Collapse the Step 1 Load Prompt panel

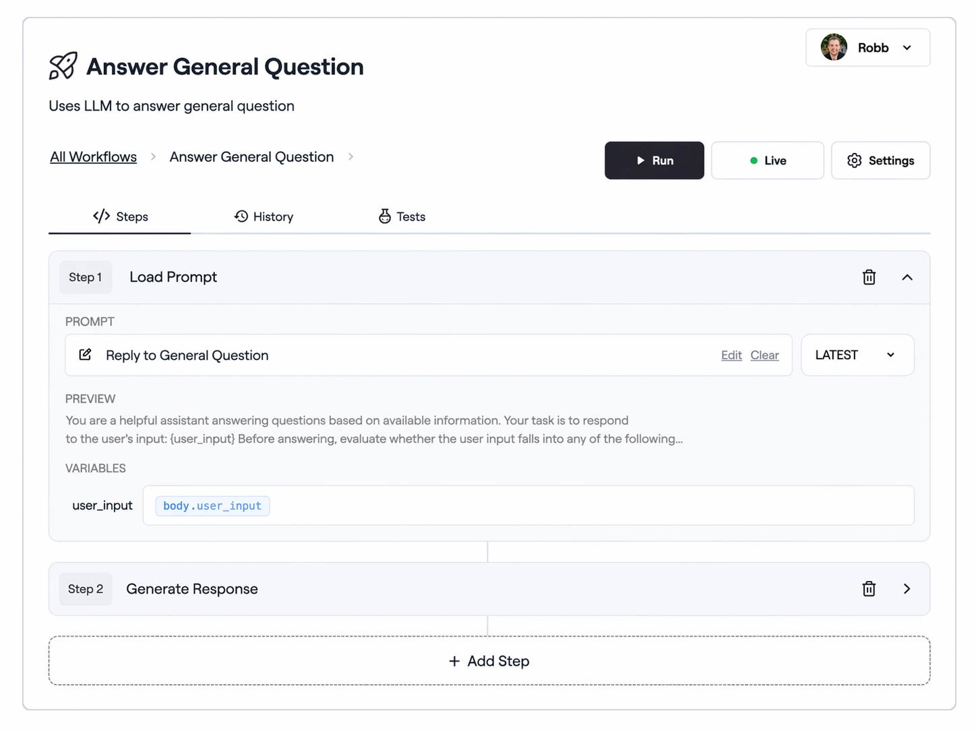coord(907,277)
